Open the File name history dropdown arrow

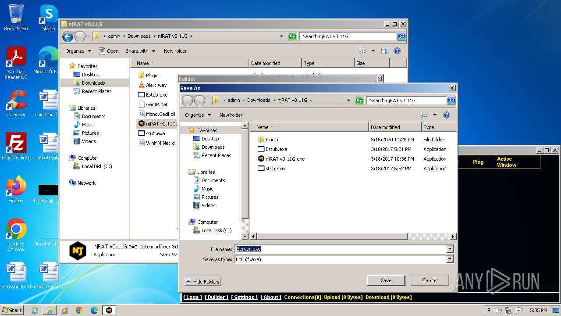point(450,249)
